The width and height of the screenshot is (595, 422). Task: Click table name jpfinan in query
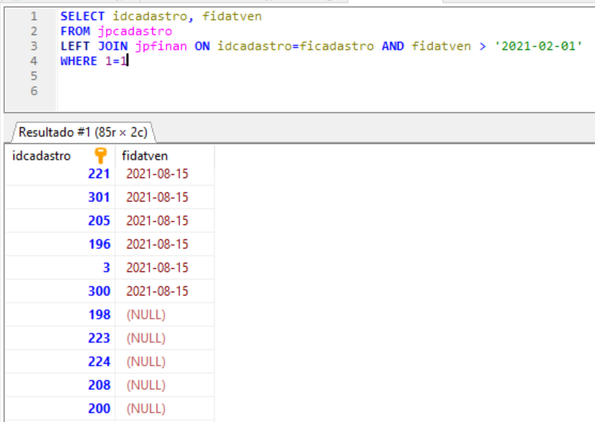(161, 46)
